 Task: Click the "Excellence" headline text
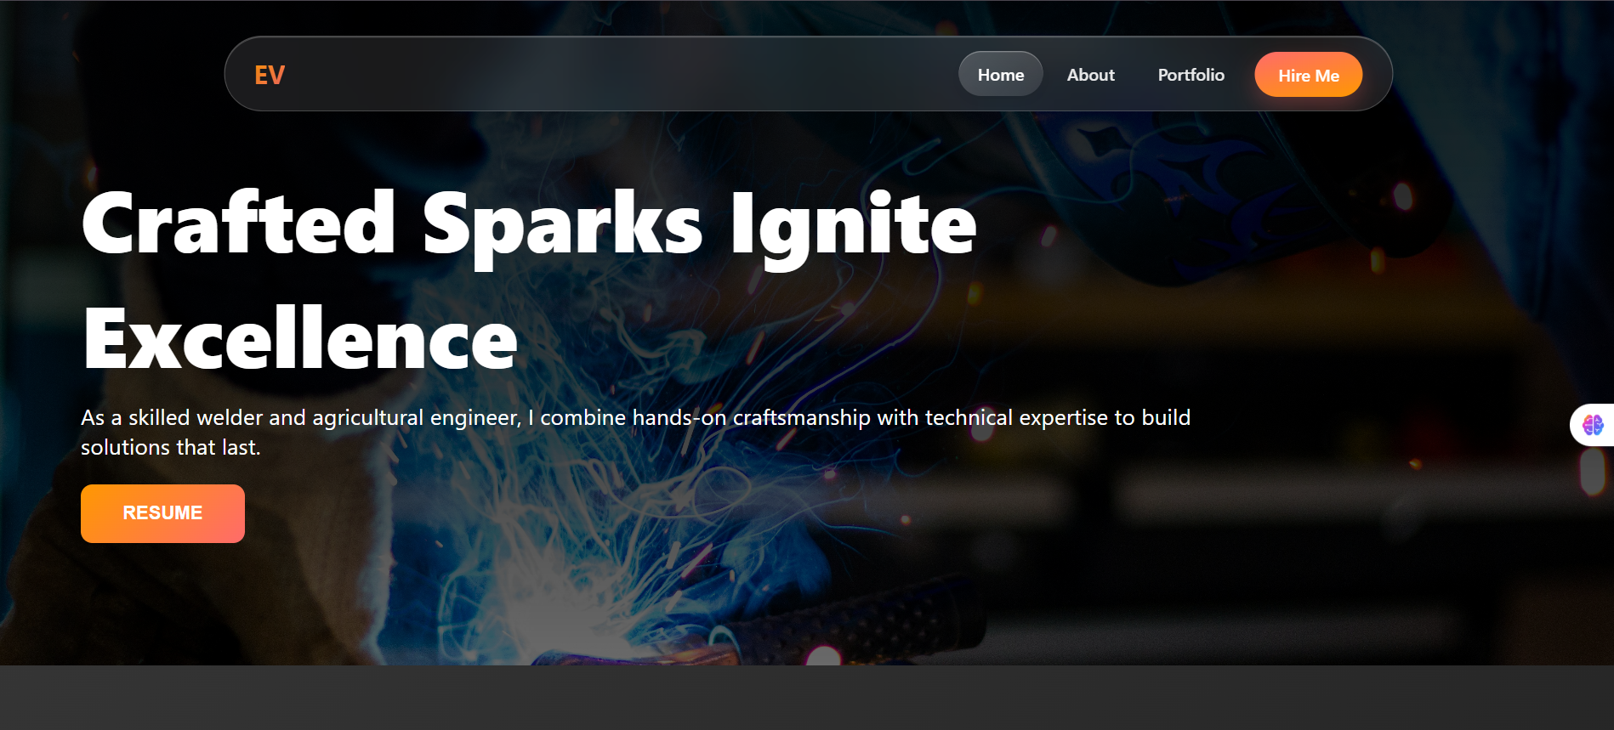point(300,339)
